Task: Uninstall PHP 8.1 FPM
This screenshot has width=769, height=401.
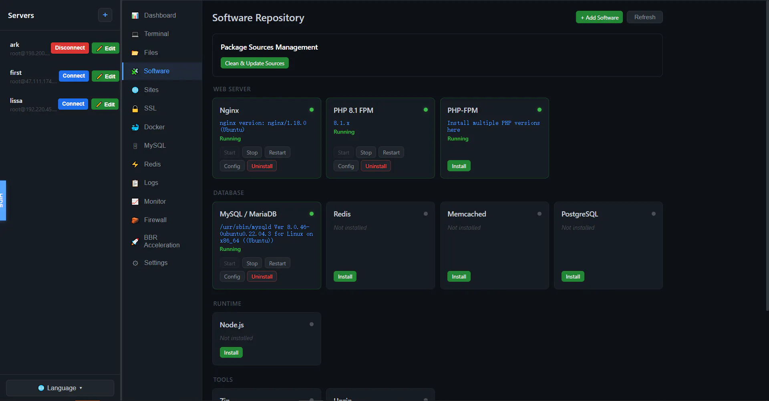Action: (376, 166)
